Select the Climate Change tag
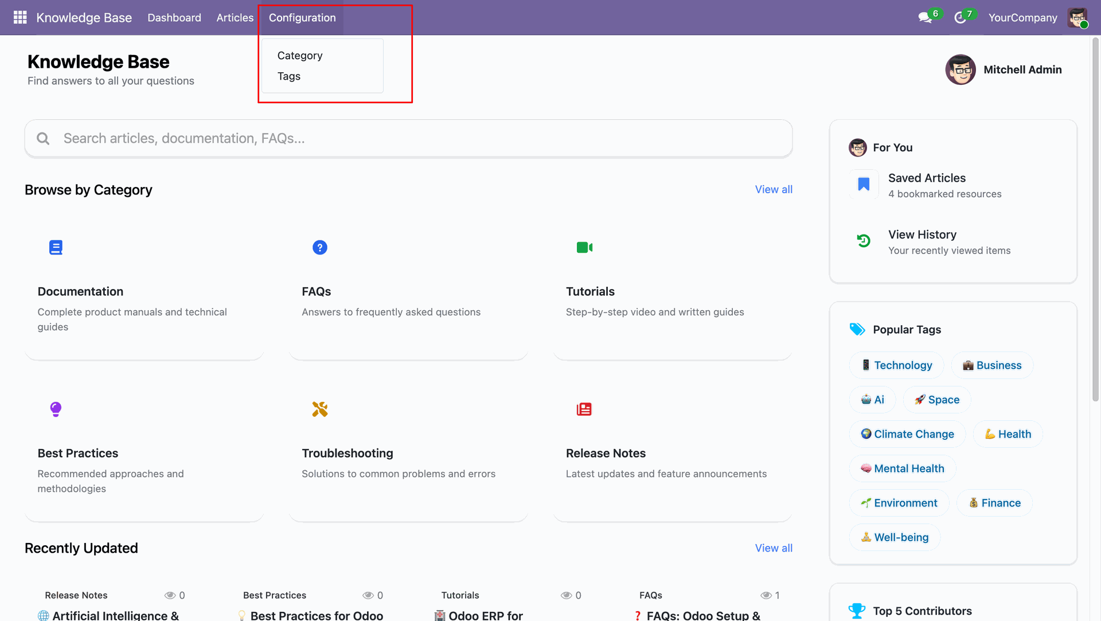1101x621 pixels. 907,434
